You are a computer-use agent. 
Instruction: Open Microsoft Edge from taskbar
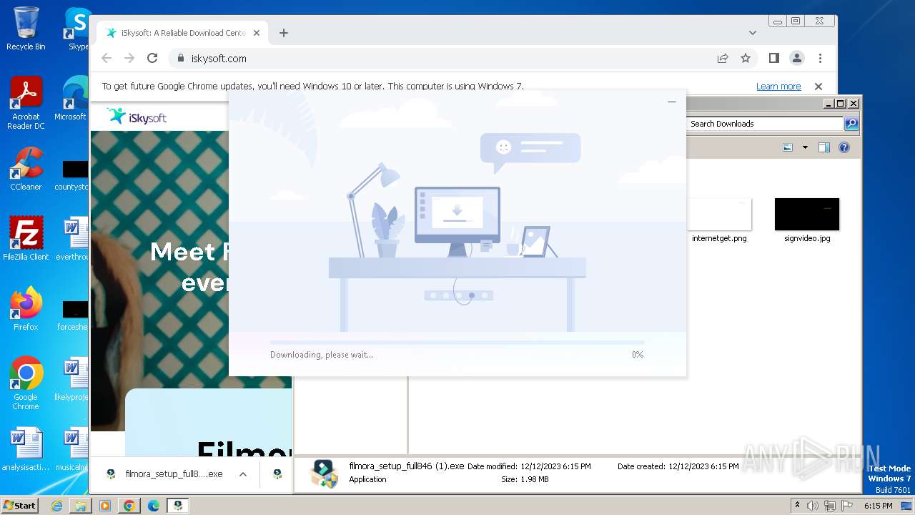[x=154, y=506]
